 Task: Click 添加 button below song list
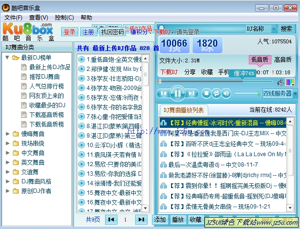coord(160,219)
